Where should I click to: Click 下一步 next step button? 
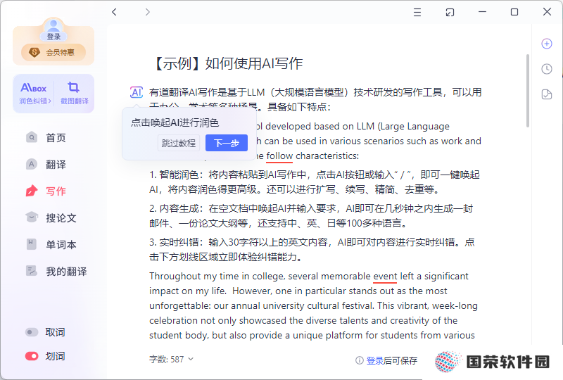[x=227, y=143]
